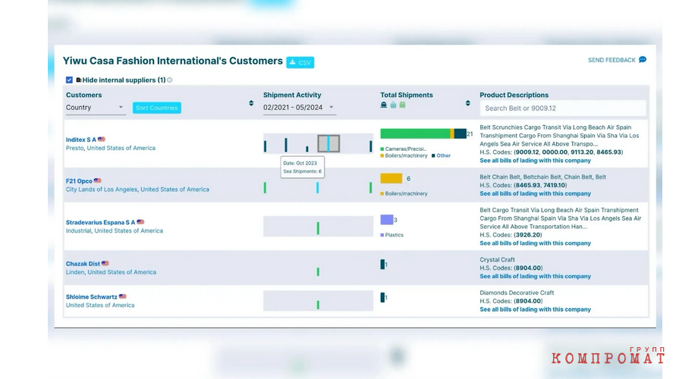Click yellow Boilers/machinery bar for F21 Opco
Screen dimensions: 673x379
point(391,178)
